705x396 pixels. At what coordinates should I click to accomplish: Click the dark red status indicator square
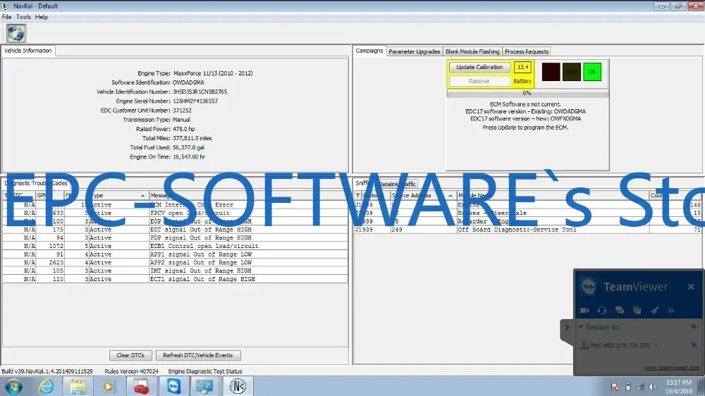[551, 72]
